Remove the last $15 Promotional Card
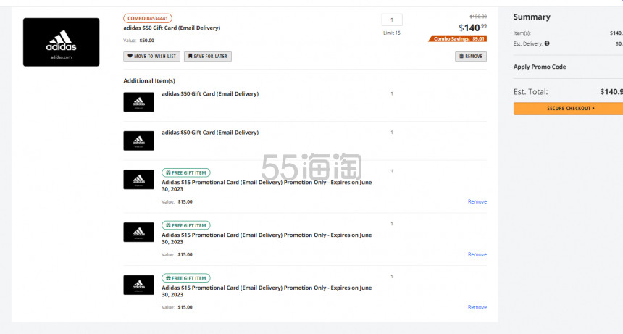Image resolution: width=623 pixels, height=334 pixels. pyautogui.click(x=477, y=307)
